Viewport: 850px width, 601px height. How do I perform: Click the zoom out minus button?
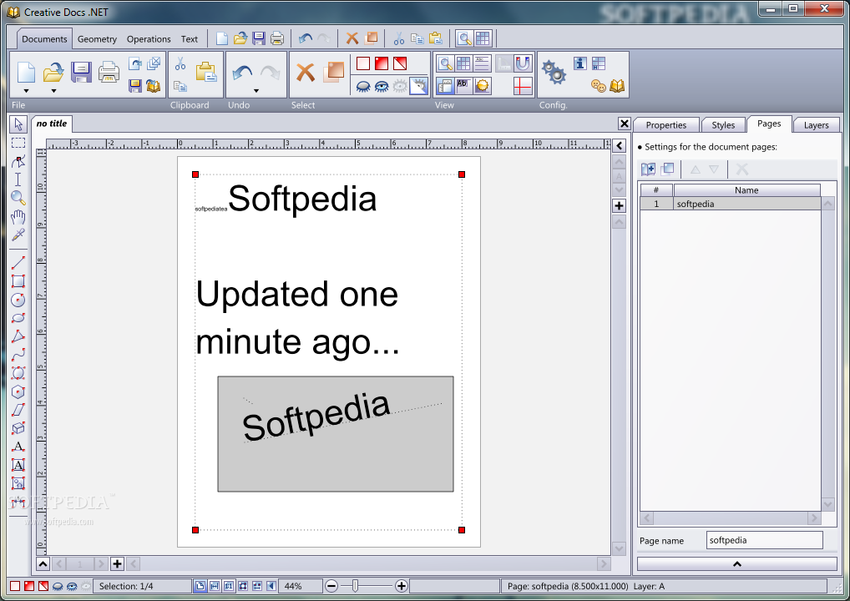point(331,586)
